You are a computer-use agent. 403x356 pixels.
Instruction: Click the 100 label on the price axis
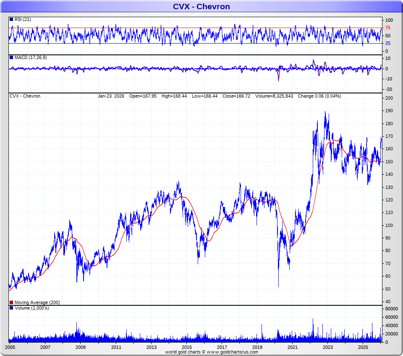[x=389, y=225]
